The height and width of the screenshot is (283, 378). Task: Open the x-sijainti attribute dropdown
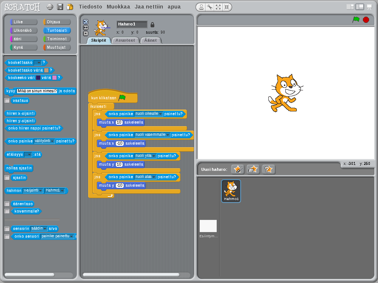pos(33,190)
